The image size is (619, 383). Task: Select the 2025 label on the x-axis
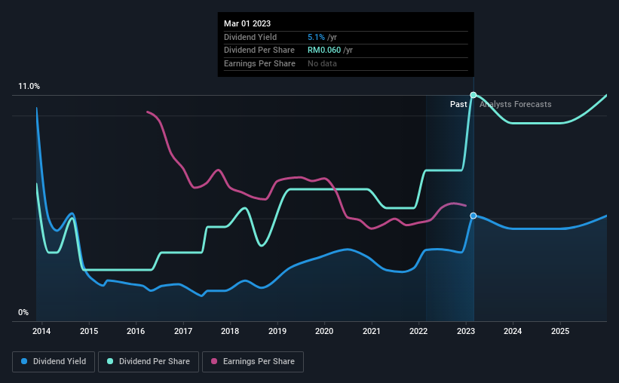560,331
